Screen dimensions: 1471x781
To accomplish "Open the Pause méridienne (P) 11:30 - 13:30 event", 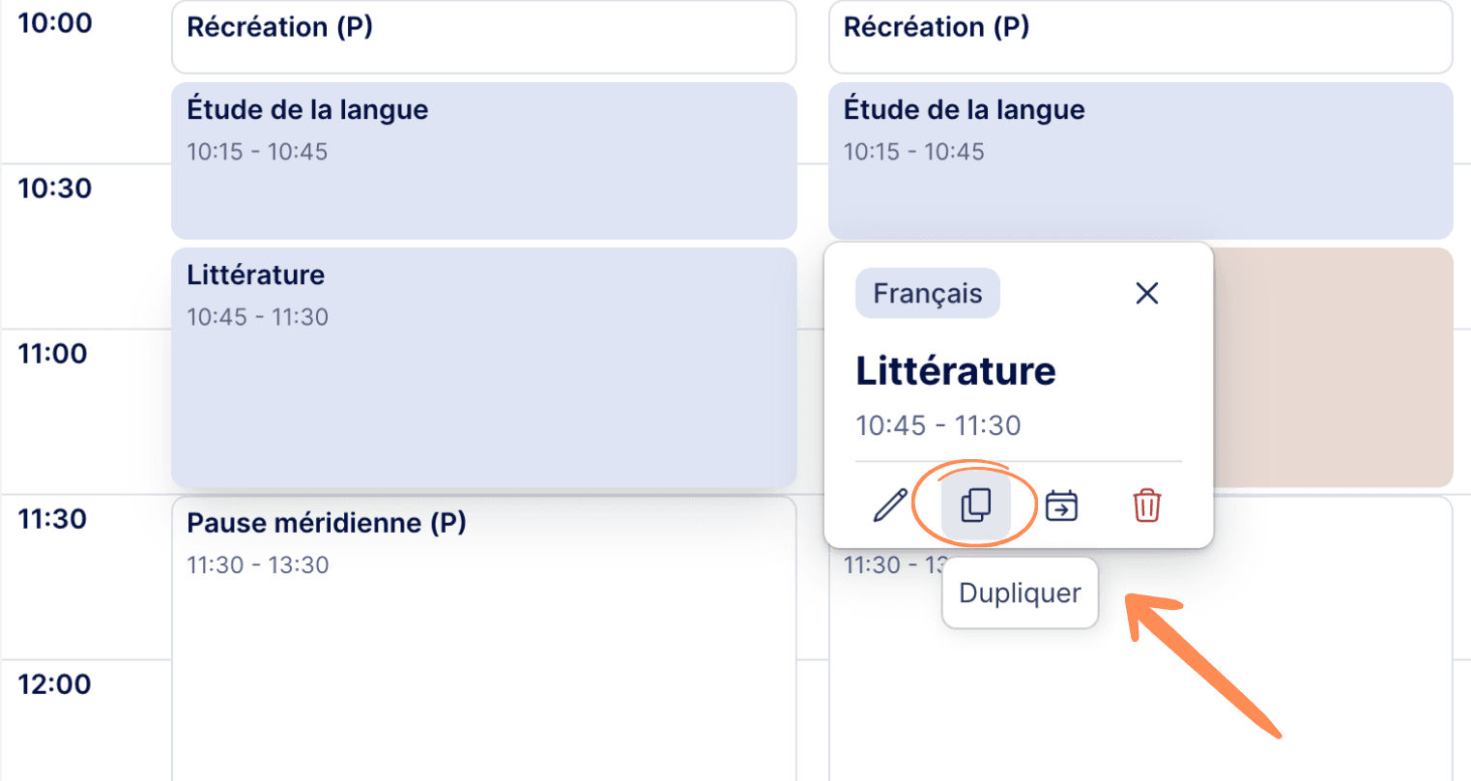I will pyautogui.click(x=484, y=638).
